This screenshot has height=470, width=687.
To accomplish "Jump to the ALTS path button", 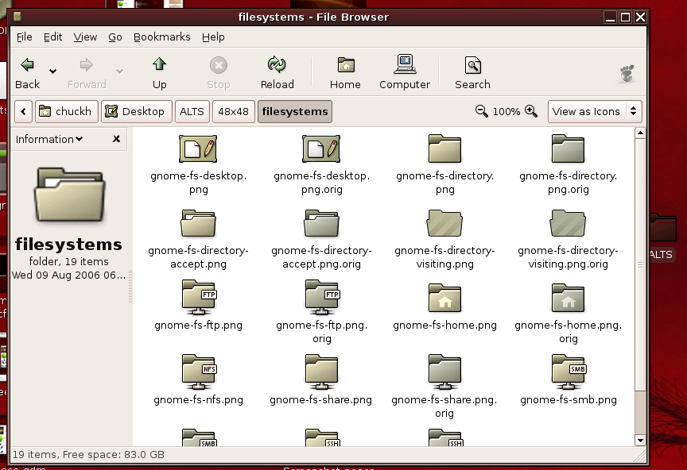I will pos(192,112).
